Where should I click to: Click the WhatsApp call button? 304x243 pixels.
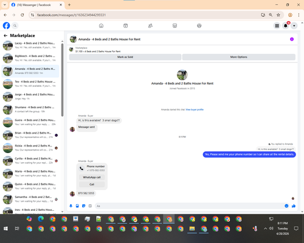(x=92, y=177)
